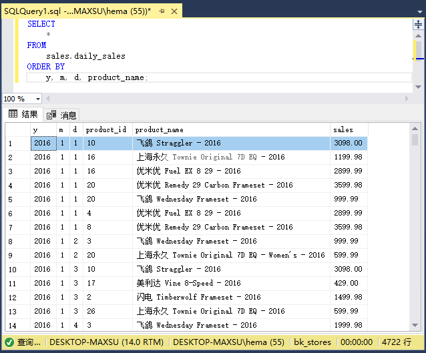This screenshot has height=353, width=426.
Task: Click the results grid icon on 结果 tab
Action: click(13, 113)
